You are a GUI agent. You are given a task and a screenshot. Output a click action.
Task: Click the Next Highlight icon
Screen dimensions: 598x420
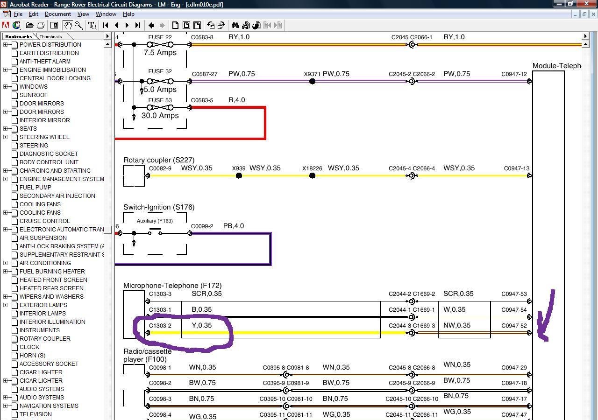pos(278,25)
